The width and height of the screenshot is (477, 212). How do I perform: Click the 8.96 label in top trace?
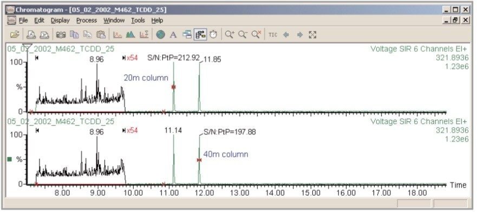click(96, 60)
